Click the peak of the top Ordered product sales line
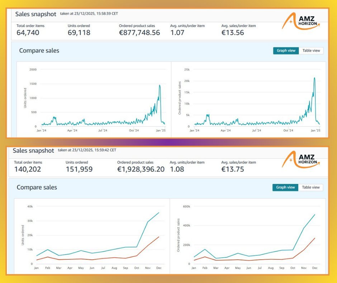This screenshot has height=283, width=337. point(315,78)
